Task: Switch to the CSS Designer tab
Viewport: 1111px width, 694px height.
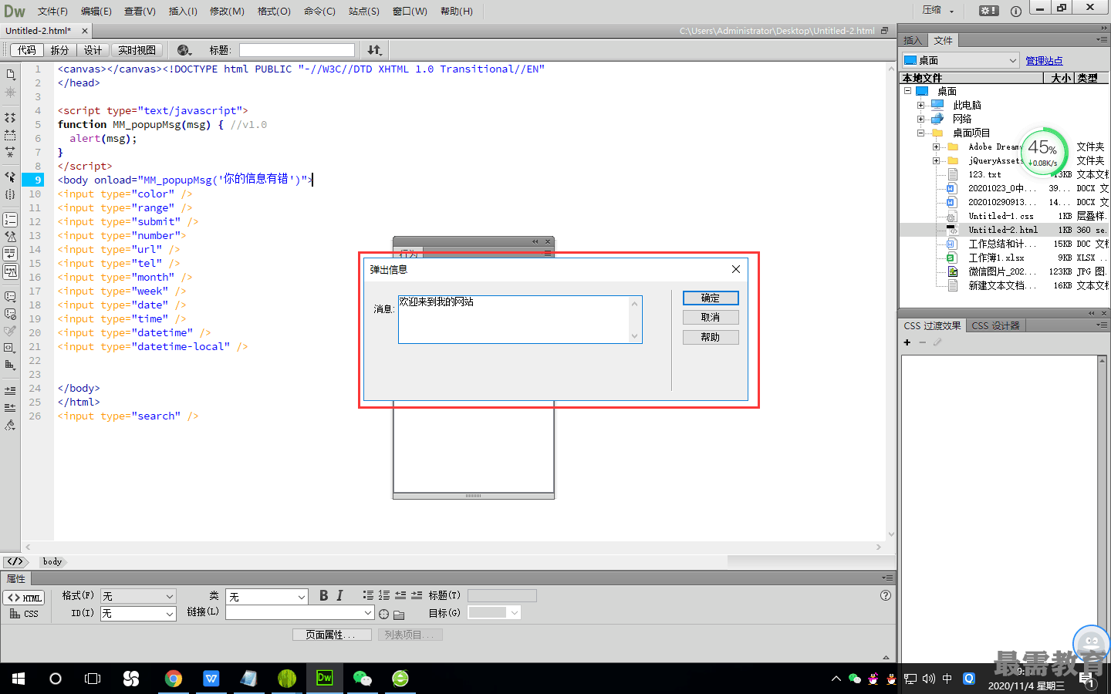Action: point(995,325)
